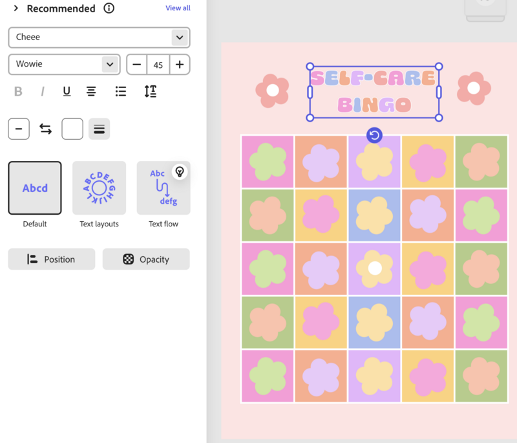Viewport: 517px width, 443px height.
Task: Grab the top-left handle of title box
Action: point(310,67)
